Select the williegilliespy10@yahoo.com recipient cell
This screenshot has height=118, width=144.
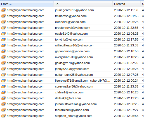75,45
